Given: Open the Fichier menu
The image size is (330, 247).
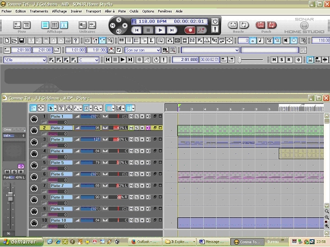Looking at the screenshot, I should (x=7, y=11).
